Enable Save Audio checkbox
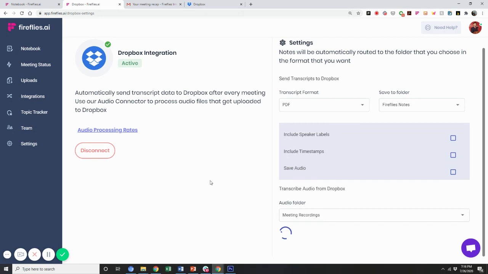The width and height of the screenshot is (488, 274). [x=453, y=172]
